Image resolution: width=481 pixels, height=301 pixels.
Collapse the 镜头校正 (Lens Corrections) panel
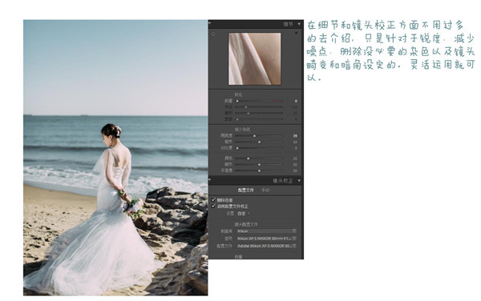299,181
